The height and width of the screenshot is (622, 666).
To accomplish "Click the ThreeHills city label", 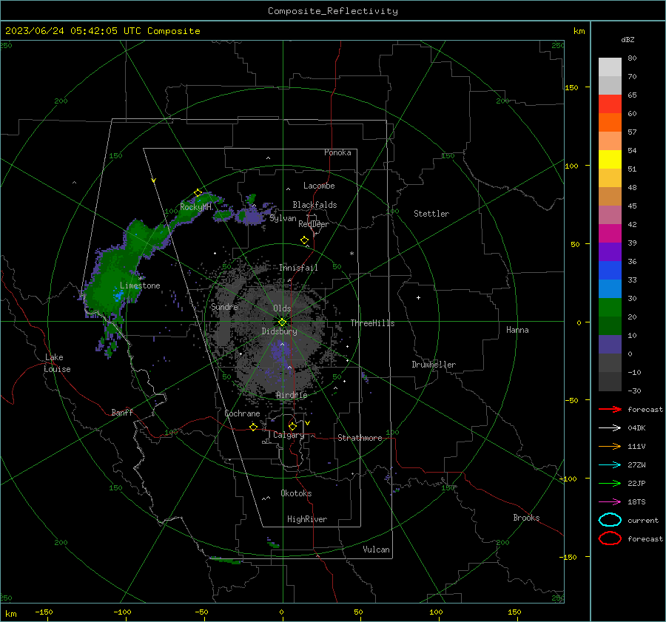I will pyautogui.click(x=372, y=323).
